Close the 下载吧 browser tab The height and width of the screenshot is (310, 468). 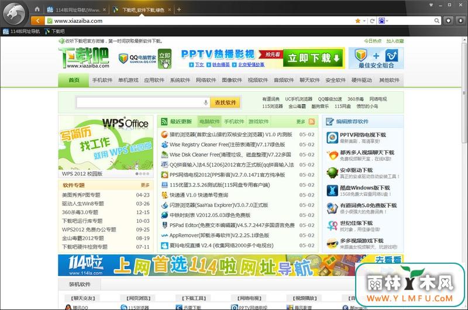click(169, 10)
